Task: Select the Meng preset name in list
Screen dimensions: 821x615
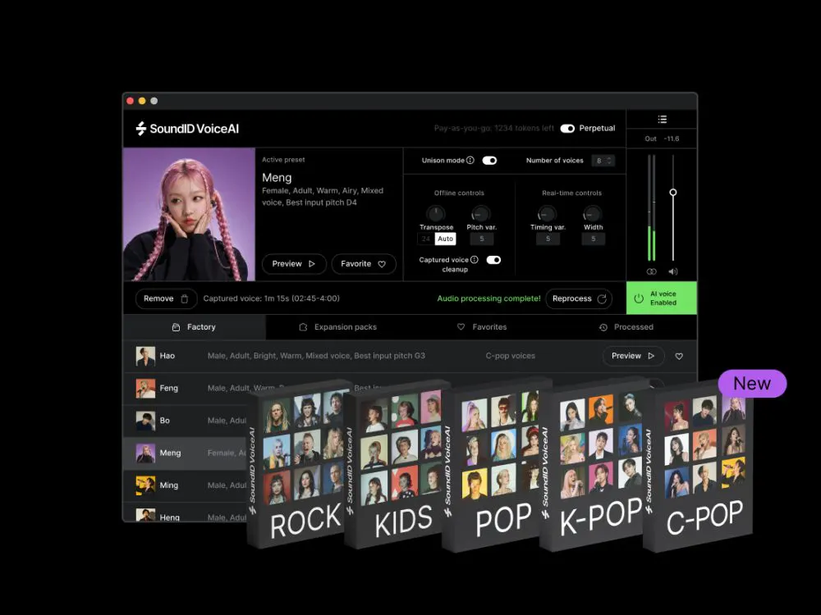Action: (x=170, y=453)
